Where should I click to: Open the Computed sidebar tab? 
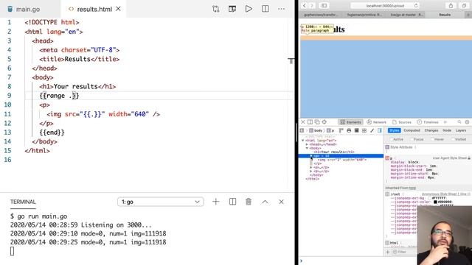click(x=412, y=130)
